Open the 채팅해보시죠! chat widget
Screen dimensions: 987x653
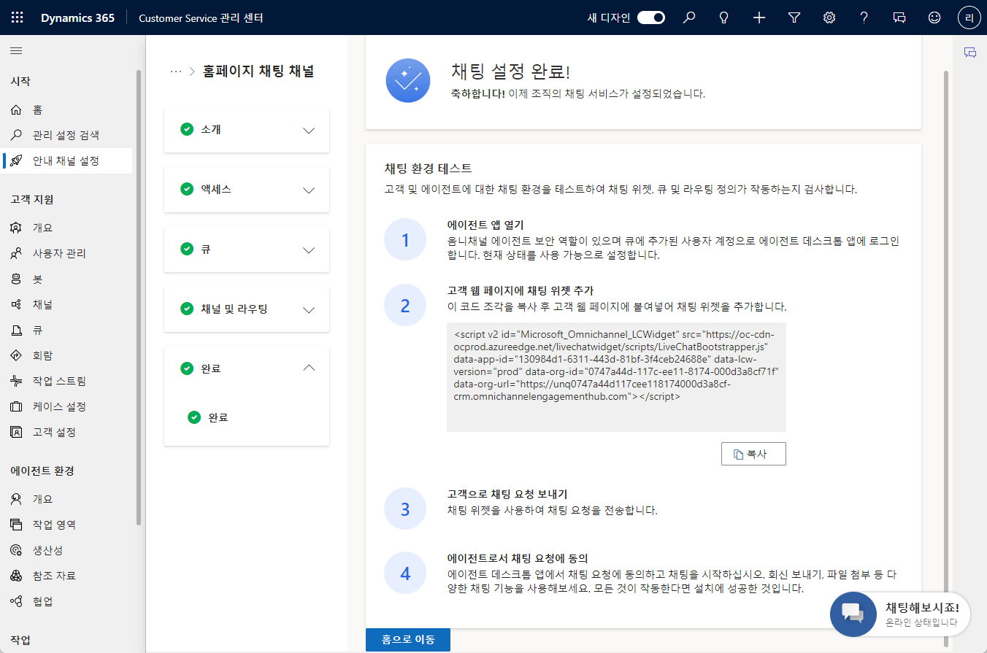(900, 614)
